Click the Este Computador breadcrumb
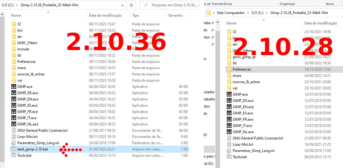Viewport: 343px width, 168px height. point(231,13)
